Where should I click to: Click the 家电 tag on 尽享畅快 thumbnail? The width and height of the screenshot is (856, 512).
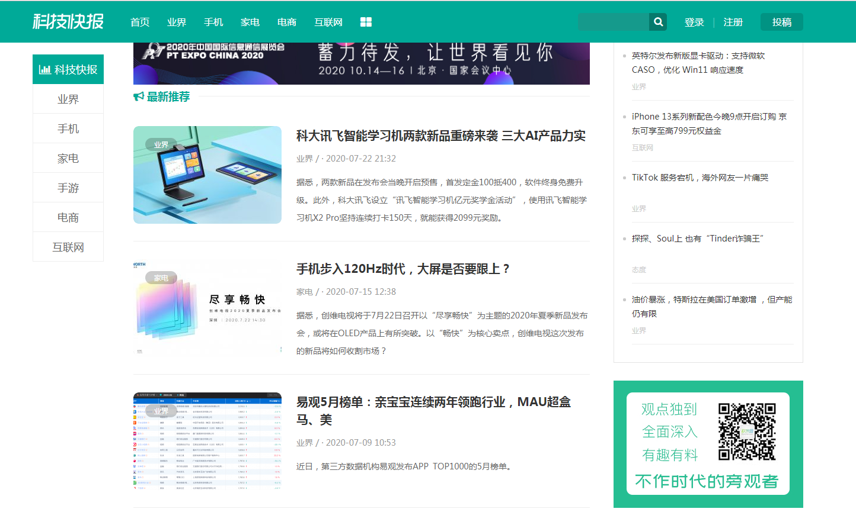pos(161,278)
